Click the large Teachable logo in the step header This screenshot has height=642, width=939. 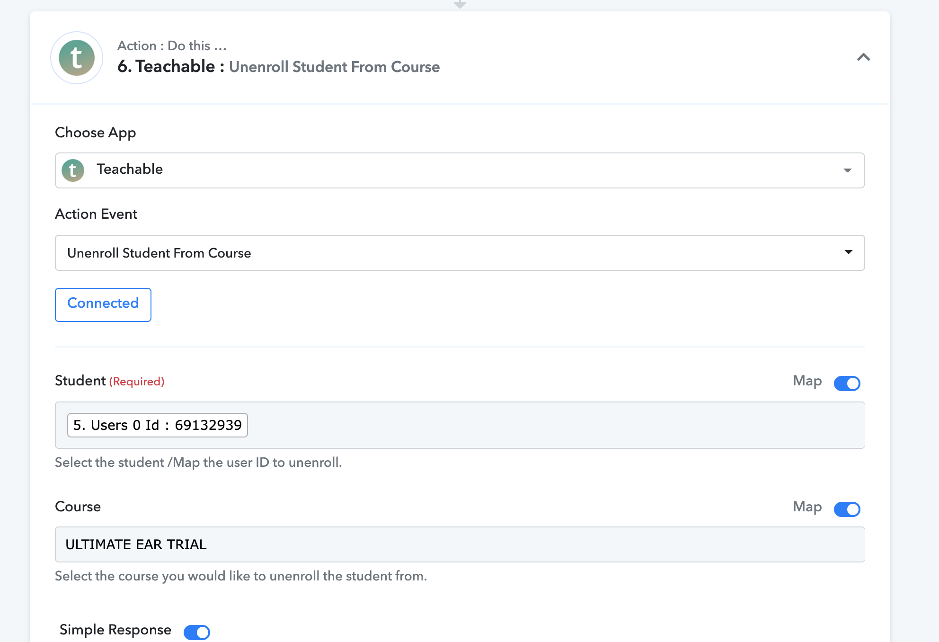(x=77, y=58)
